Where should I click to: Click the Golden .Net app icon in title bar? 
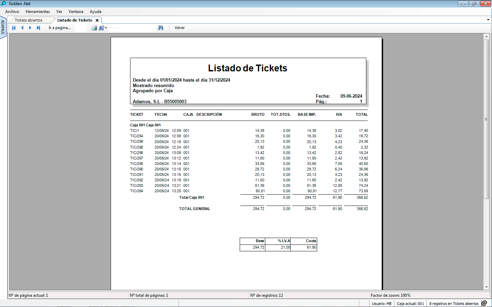(3, 3)
